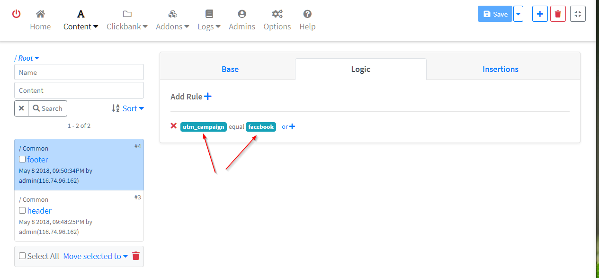Open the Sort dropdown
This screenshot has width=599, height=278.
coord(128,108)
